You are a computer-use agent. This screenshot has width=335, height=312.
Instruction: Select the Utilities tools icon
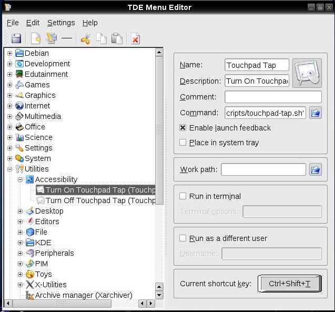19,169
